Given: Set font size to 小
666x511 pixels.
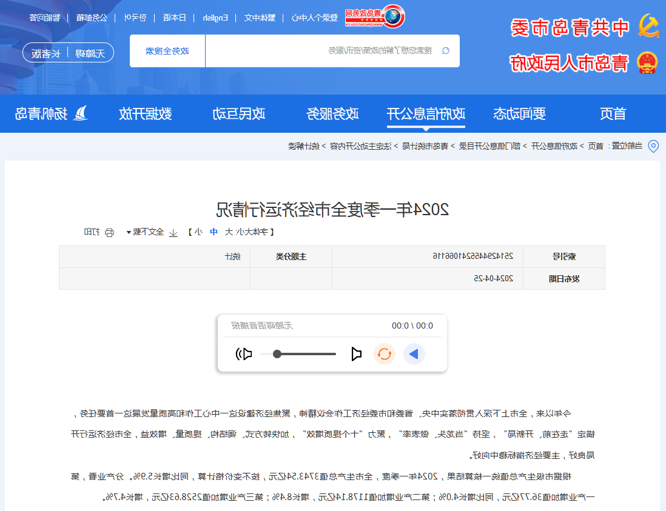Looking at the screenshot, I should click(x=198, y=232).
